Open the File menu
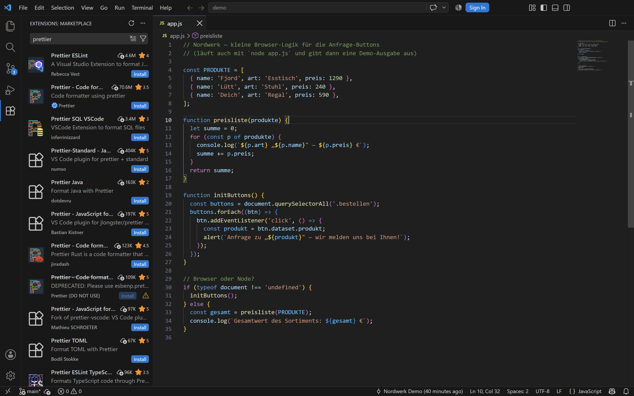 click(23, 7)
